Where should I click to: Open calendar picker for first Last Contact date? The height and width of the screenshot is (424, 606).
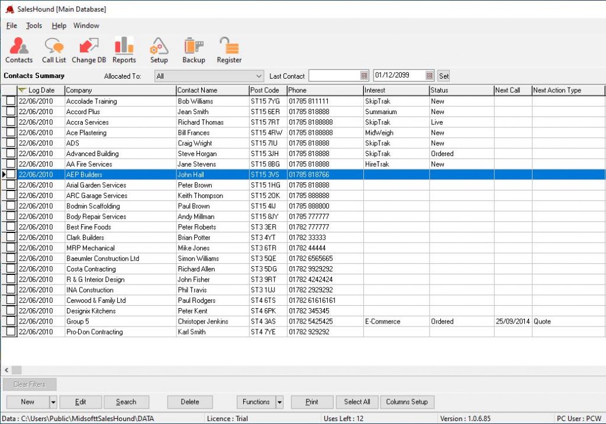[x=364, y=76]
